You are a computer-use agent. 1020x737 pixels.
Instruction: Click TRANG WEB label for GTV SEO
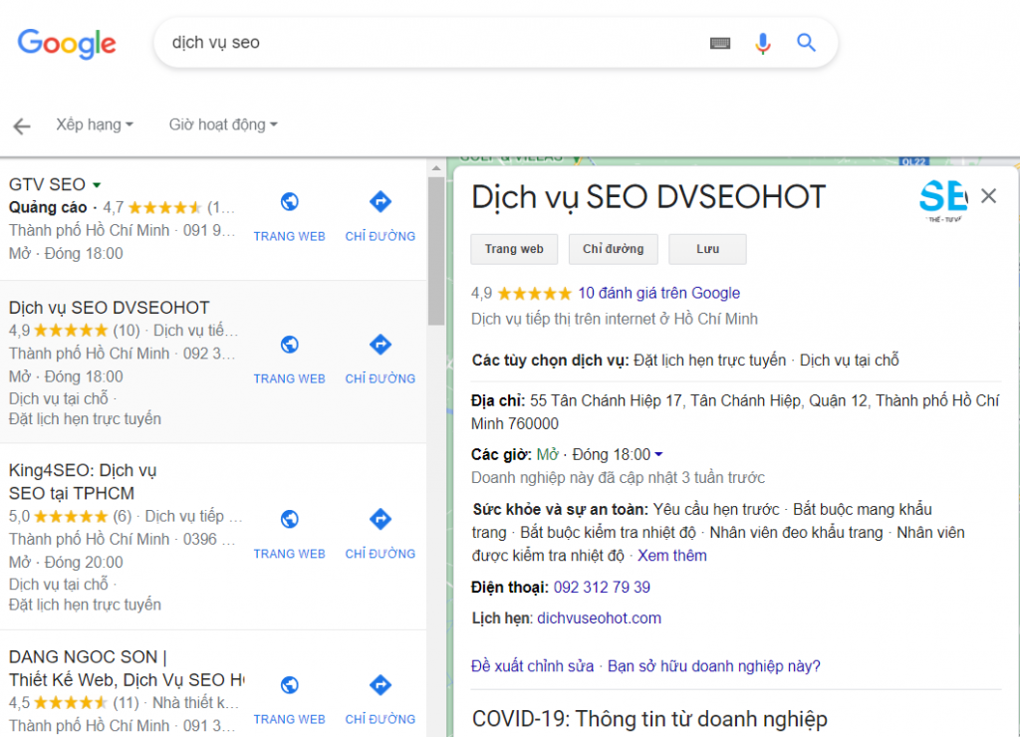pyautogui.click(x=290, y=237)
